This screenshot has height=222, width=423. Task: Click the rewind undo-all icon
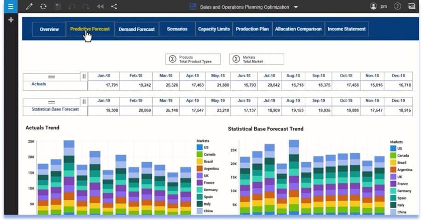(x=100, y=7)
